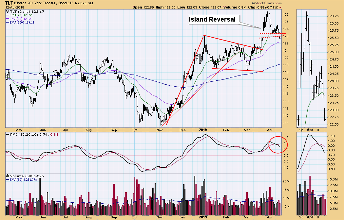Click the 122.50 label on zoom panel axis
This screenshot has height=220, width=344.
coord(333,124)
